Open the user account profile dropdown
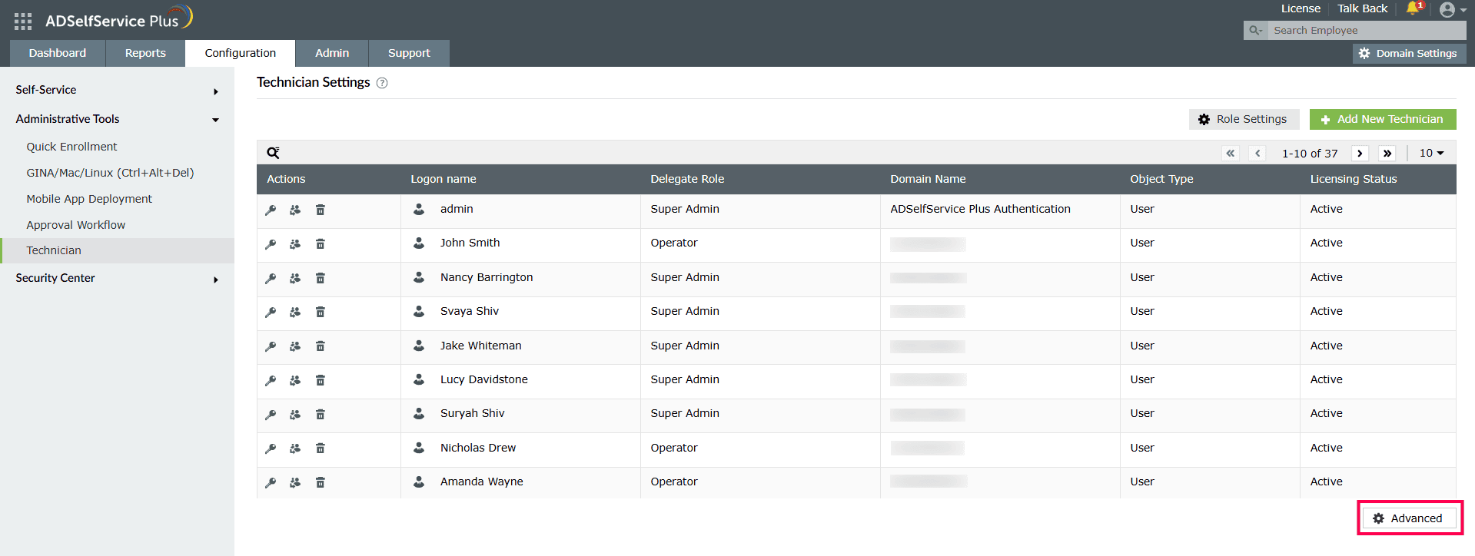The height and width of the screenshot is (556, 1475). coord(1452,9)
